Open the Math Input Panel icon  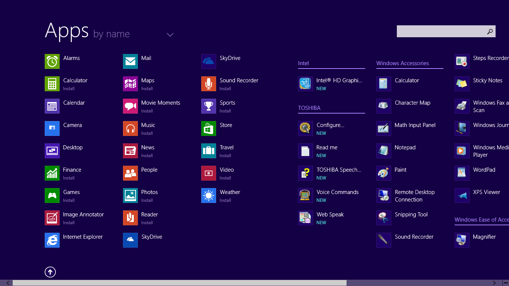[384, 128]
